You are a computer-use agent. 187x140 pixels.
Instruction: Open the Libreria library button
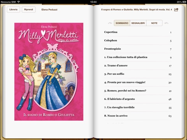[13, 10]
